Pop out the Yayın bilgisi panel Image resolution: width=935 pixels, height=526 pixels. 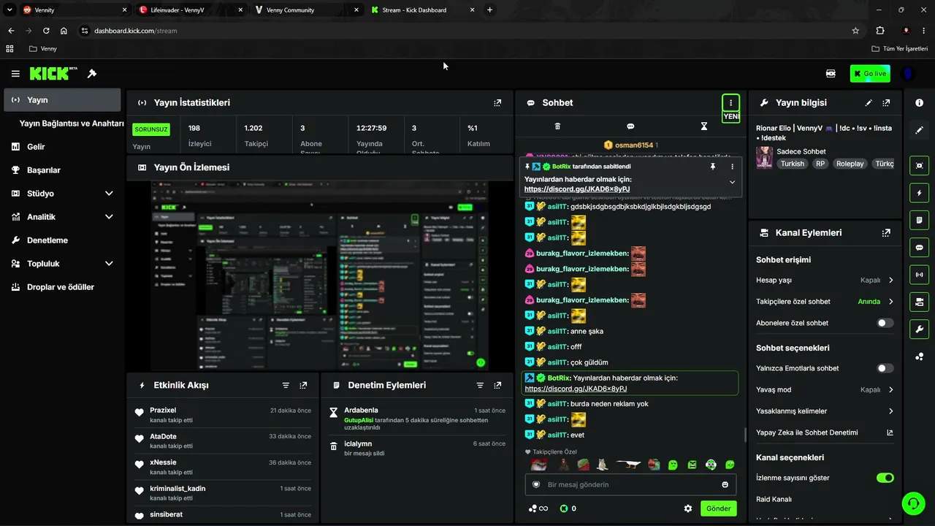point(886,103)
